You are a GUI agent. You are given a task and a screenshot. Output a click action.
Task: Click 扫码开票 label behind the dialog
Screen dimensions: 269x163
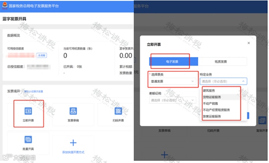(213, 131)
